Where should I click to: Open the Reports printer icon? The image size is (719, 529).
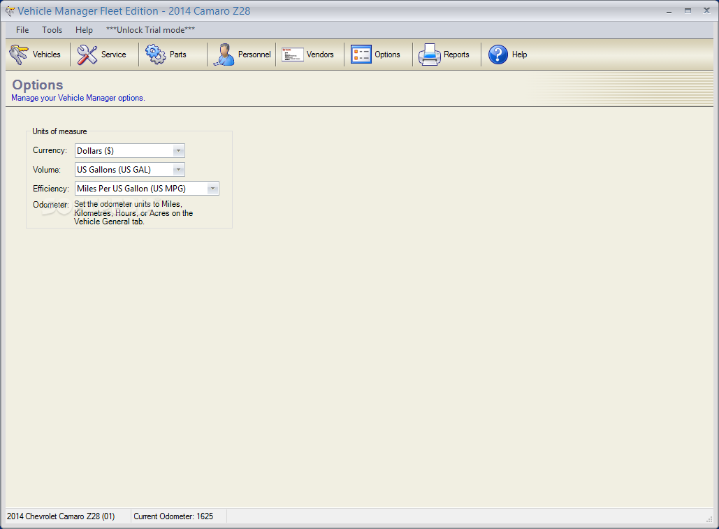pos(429,55)
